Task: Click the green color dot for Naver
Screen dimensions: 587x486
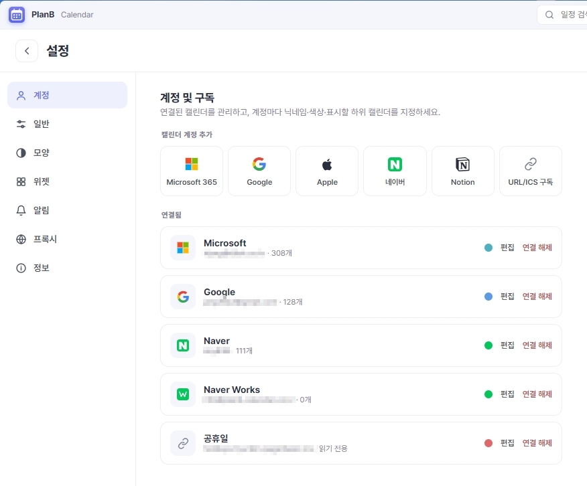Action: (x=488, y=345)
